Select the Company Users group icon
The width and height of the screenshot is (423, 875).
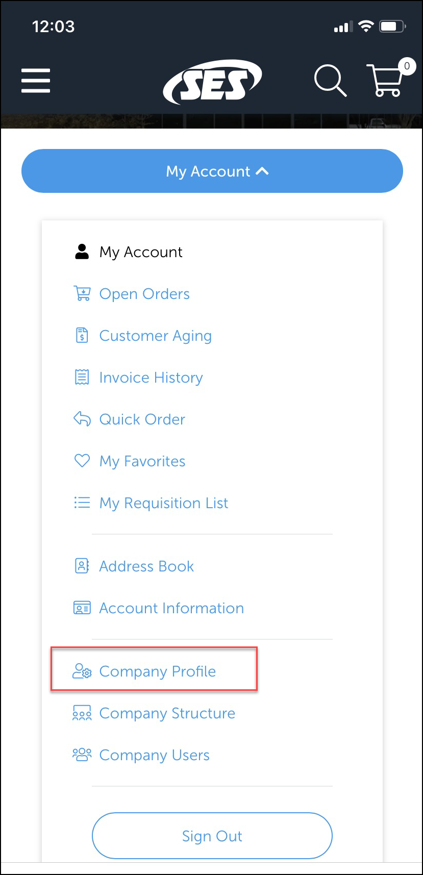[x=81, y=755]
